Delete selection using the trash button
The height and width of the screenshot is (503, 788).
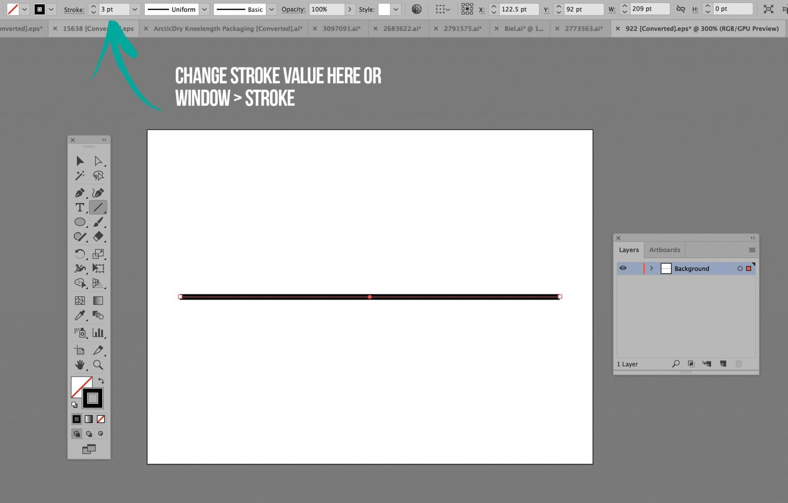(739, 364)
